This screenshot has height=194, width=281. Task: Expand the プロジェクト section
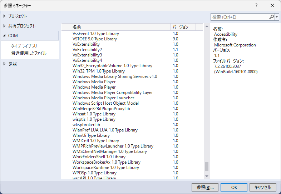[5, 16]
